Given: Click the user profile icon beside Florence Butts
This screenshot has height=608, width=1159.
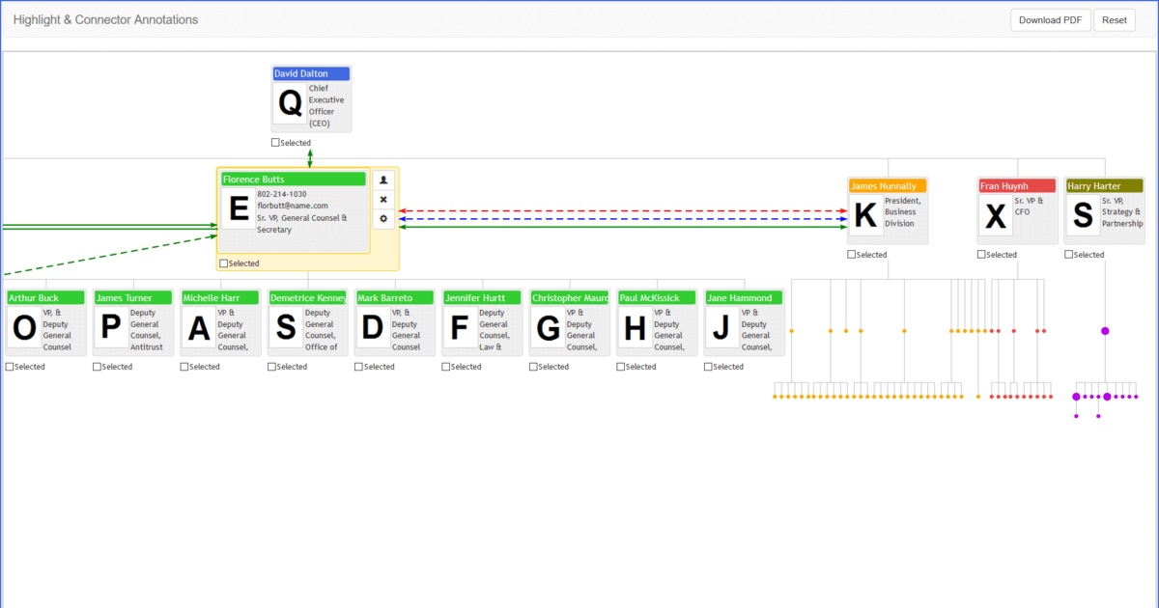Looking at the screenshot, I should pos(383,180).
